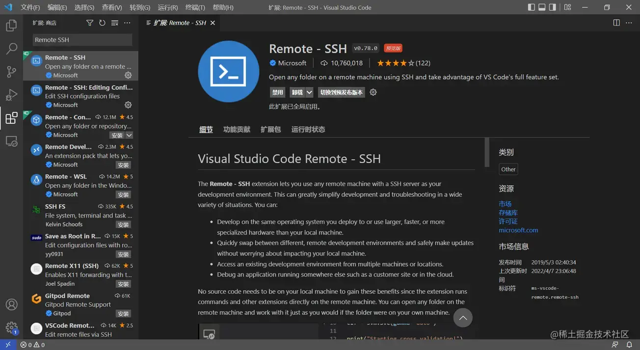Open the Extensions view icon

click(x=11, y=118)
